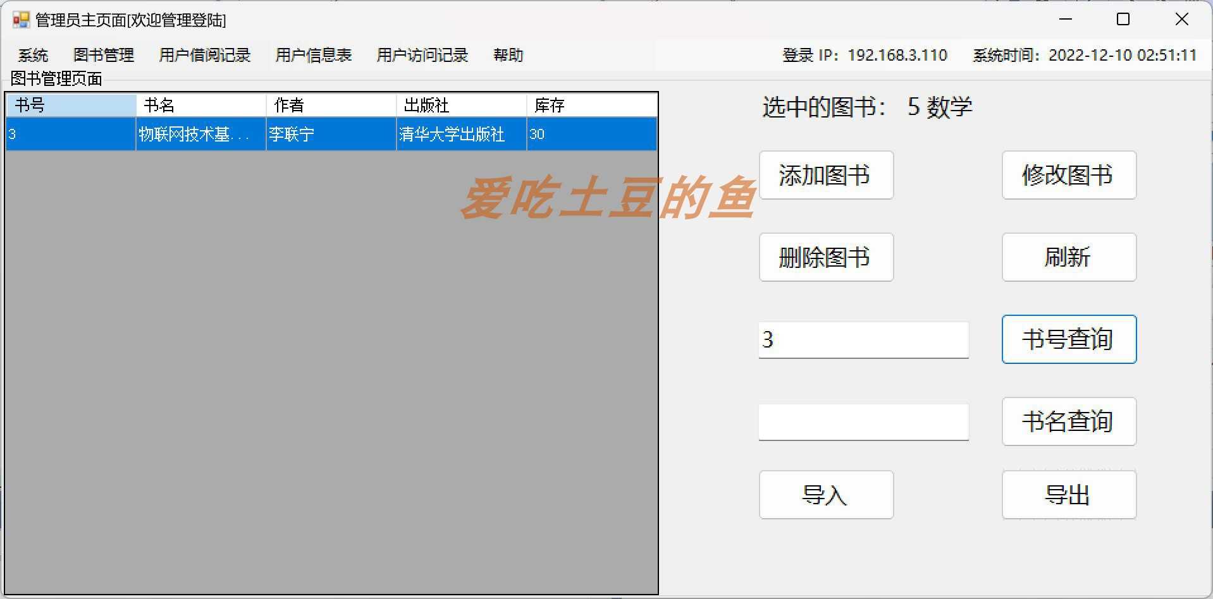Click the 书号查询 button

click(x=1068, y=339)
